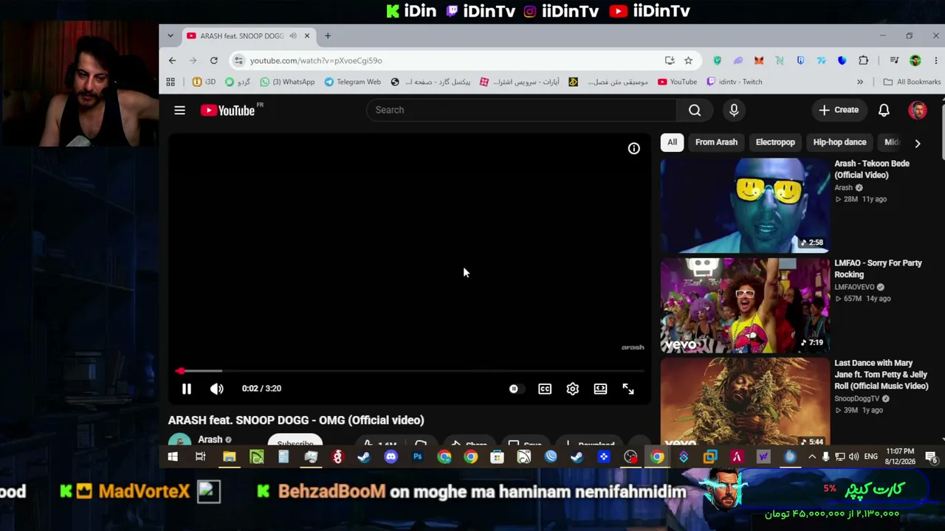Open the Chrome apps grid in the bookmarks bar
Screen dimensions: 945x531
click(171, 82)
